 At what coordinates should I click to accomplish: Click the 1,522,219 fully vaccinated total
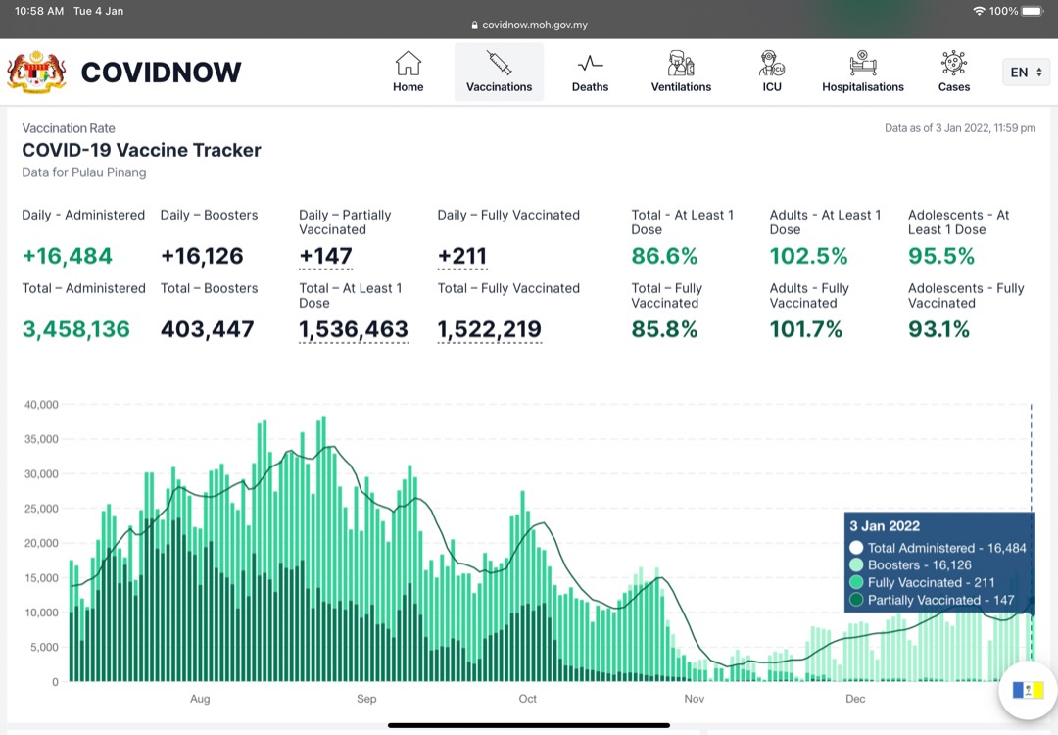click(x=489, y=329)
